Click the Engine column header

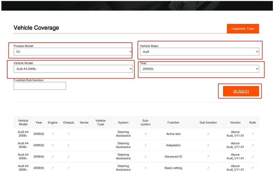[53, 123]
